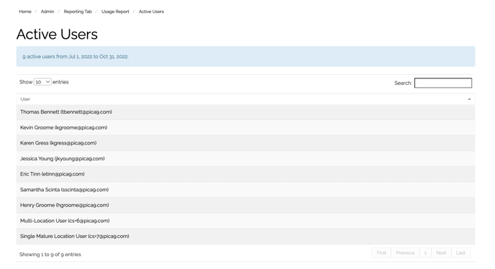Image resolution: width=495 pixels, height=269 pixels.
Task: Open the Reporting Tab breadcrumb link
Action: [78, 12]
